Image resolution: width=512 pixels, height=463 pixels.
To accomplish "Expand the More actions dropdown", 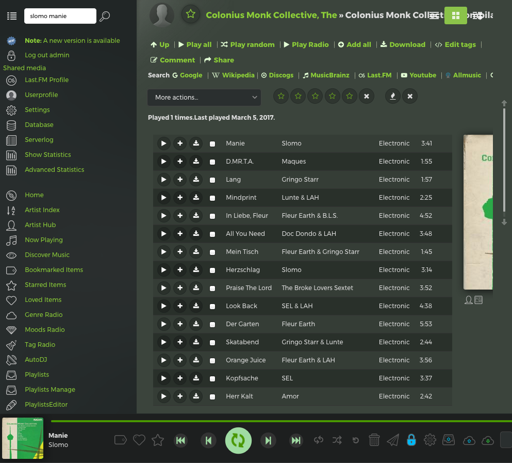I will (x=204, y=97).
